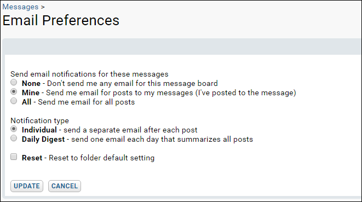Click the gray panel header bar
This screenshot has width=362, height=202.
(181, 47)
